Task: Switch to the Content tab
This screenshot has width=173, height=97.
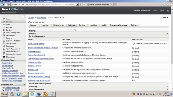Action: (82, 25)
